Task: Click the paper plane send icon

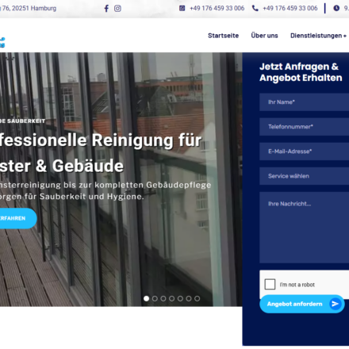Action: coord(336,304)
